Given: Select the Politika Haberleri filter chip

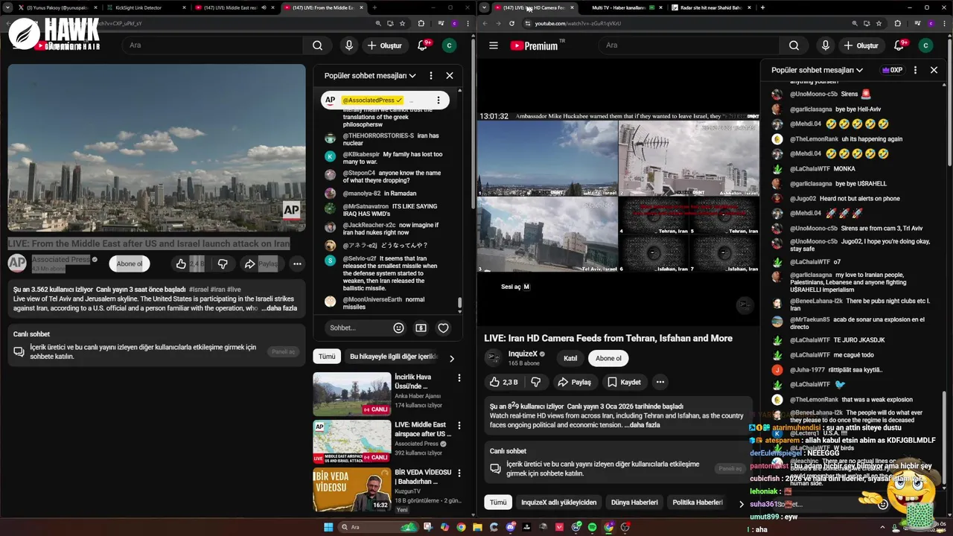Looking at the screenshot, I should point(698,502).
